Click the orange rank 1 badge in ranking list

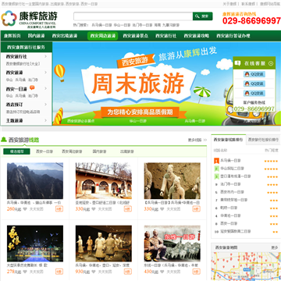(x=216, y=161)
